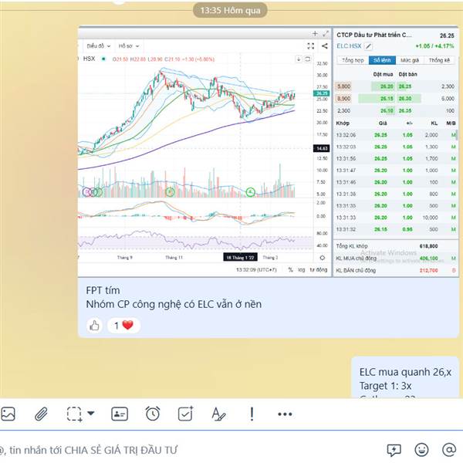Mark message as priority with exclamation icon

point(252,414)
